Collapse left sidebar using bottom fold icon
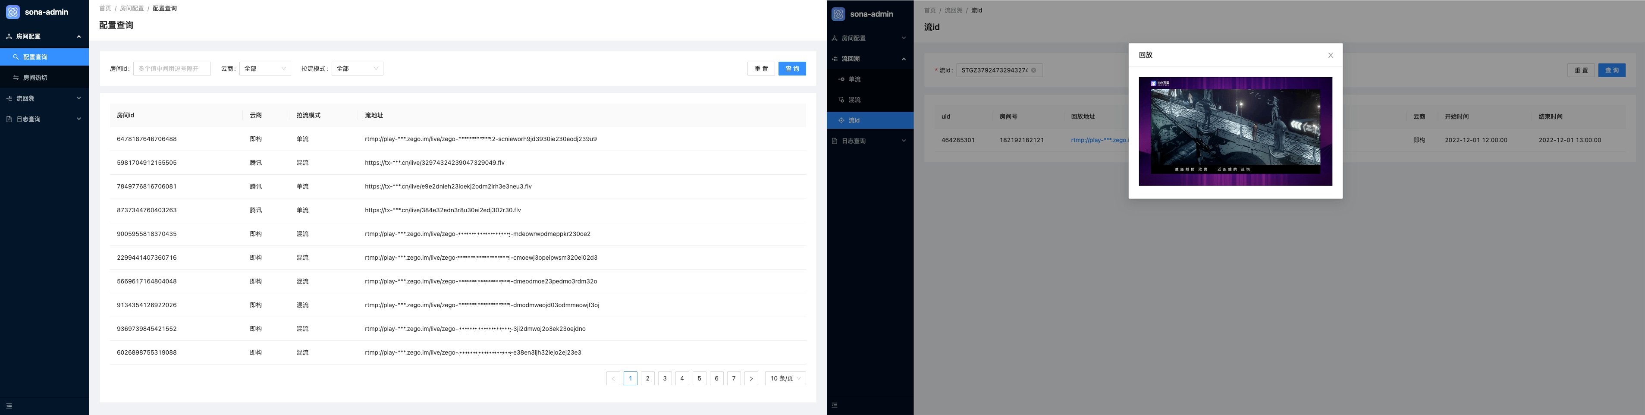The height and width of the screenshot is (415, 1645). pyautogui.click(x=9, y=406)
